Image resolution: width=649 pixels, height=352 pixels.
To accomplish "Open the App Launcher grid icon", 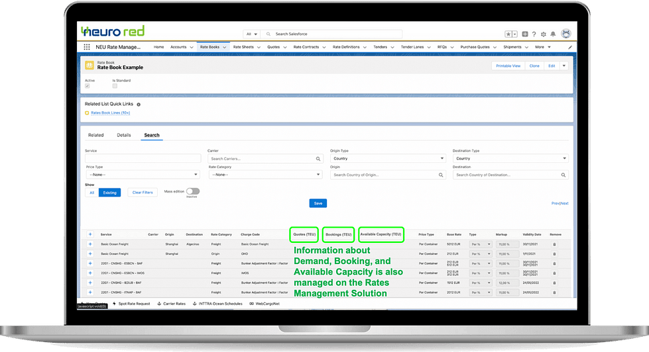I will [x=87, y=48].
